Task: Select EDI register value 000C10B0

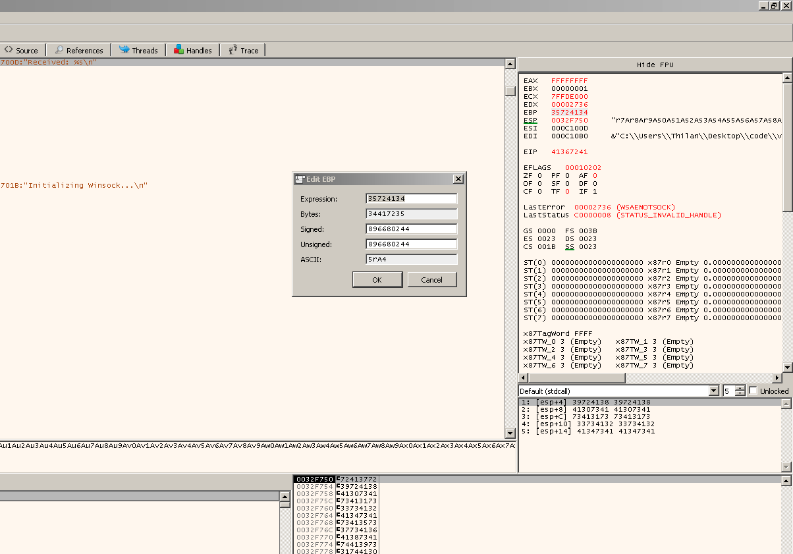Action: (x=570, y=136)
